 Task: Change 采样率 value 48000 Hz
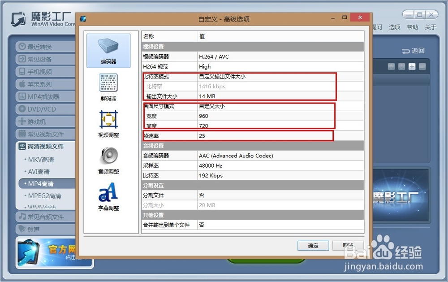[x=280, y=165]
